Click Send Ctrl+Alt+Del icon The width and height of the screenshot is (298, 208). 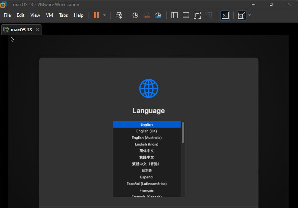tap(119, 15)
